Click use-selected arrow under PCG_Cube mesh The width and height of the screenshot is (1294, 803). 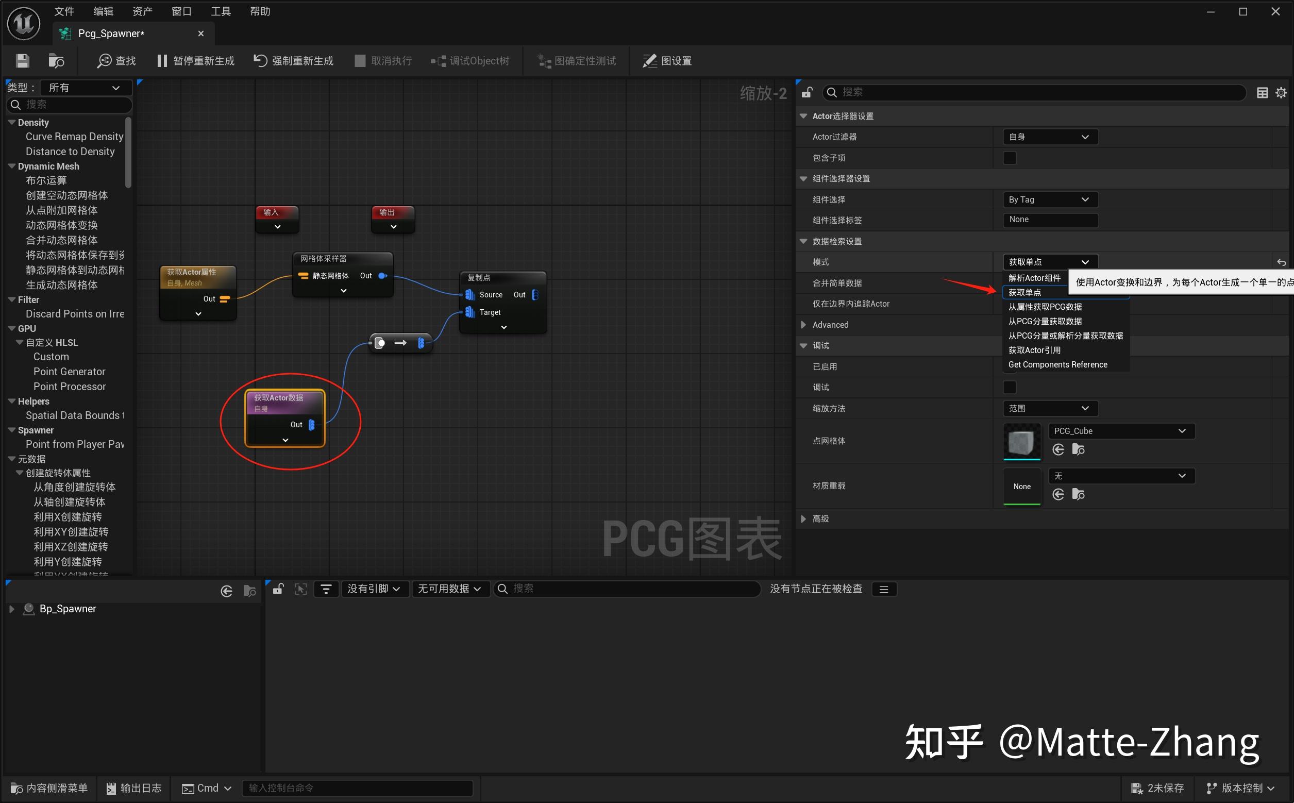pos(1057,450)
